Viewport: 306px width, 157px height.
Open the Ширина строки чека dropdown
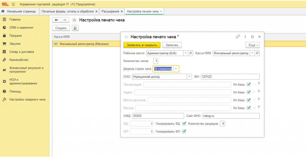point(176,69)
